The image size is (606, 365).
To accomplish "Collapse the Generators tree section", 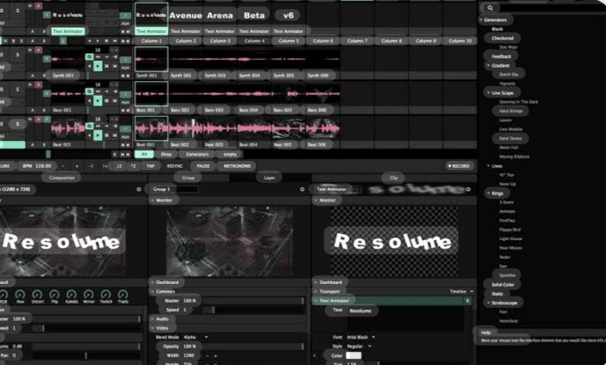I will (481, 20).
